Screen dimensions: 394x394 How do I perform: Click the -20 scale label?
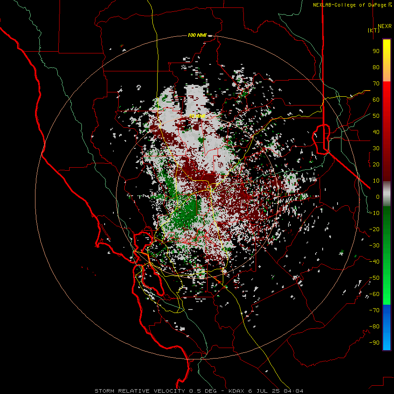coord(374,229)
